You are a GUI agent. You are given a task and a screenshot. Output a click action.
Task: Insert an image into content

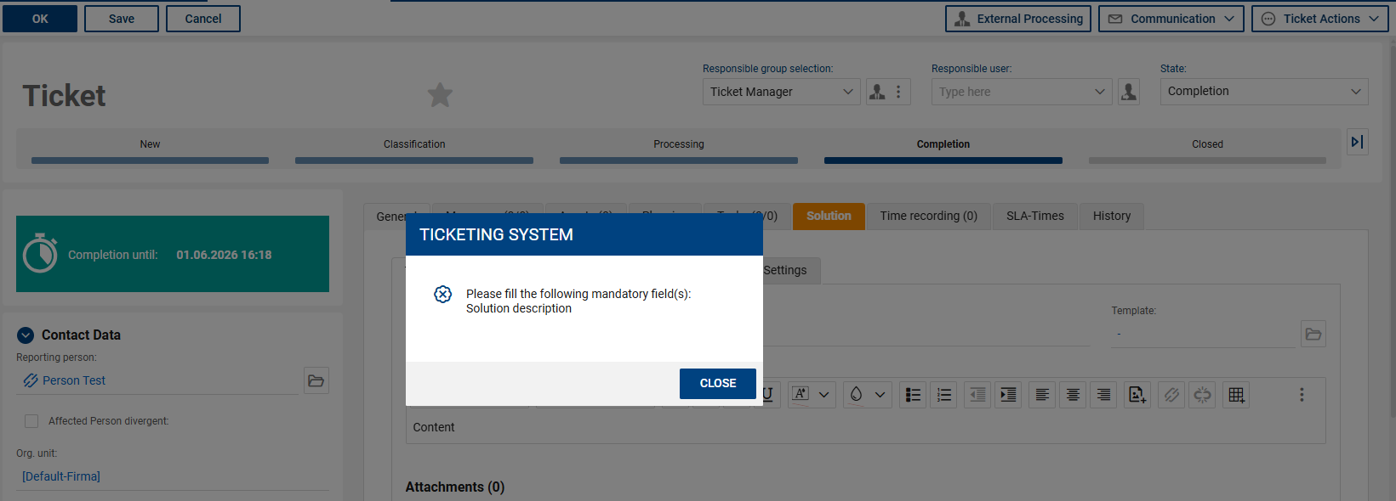(x=1137, y=394)
